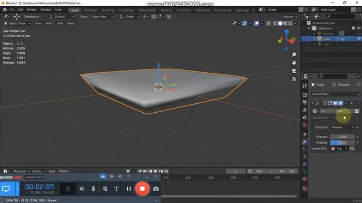Screen dimensions: 362x203
Task: Click timeline play animation button
Action: [x=156, y=171]
